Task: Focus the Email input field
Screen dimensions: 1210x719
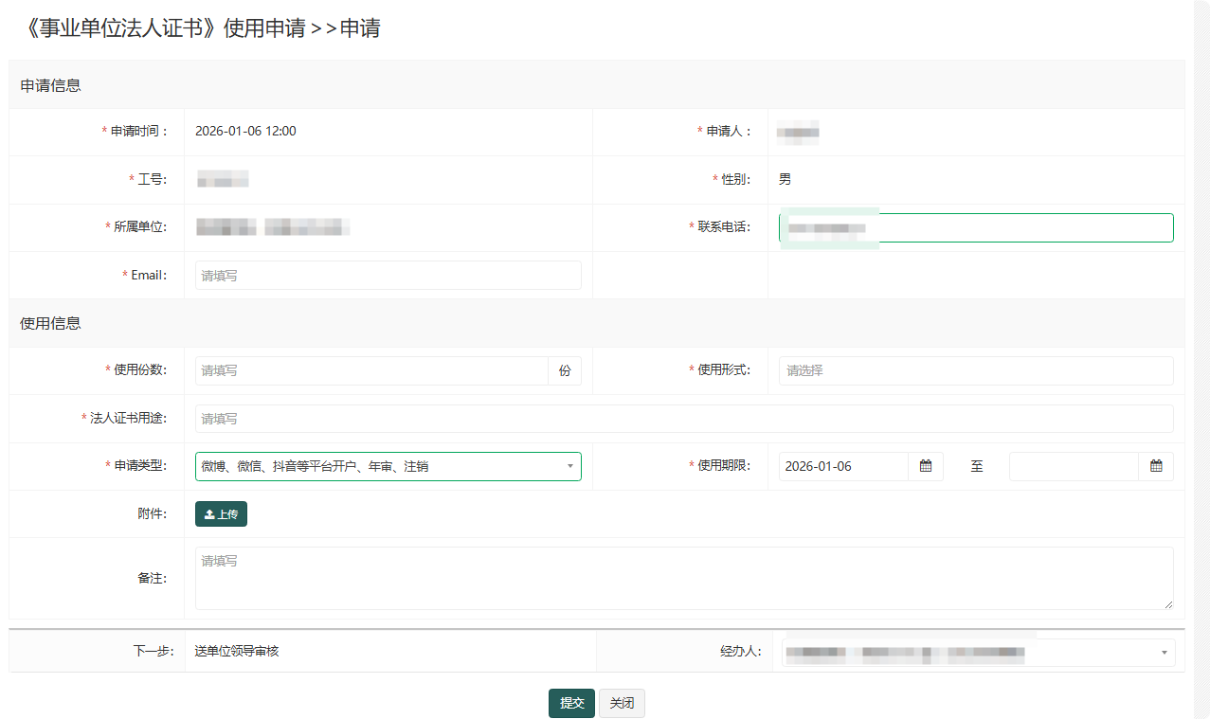Action: coord(388,276)
